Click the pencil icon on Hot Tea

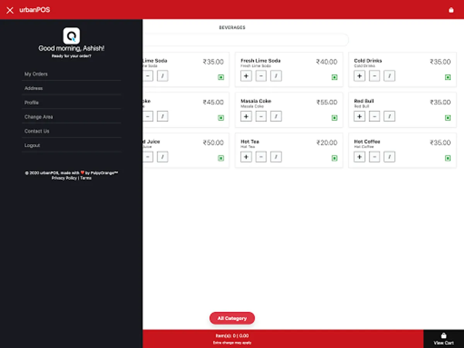pyautogui.click(x=276, y=157)
